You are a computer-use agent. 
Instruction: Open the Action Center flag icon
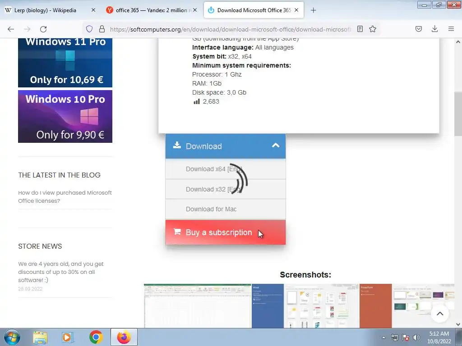pyautogui.click(x=406, y=337)
